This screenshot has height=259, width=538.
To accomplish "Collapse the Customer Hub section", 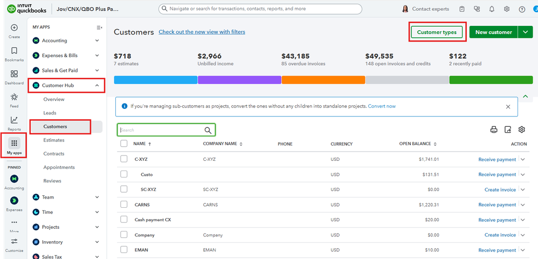I will 97,85.
